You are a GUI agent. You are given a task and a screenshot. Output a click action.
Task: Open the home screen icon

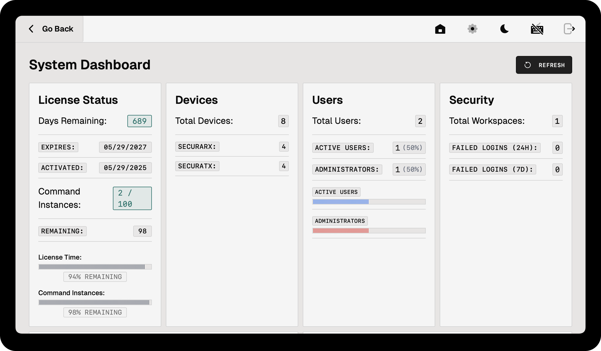(x=440, y=29)
